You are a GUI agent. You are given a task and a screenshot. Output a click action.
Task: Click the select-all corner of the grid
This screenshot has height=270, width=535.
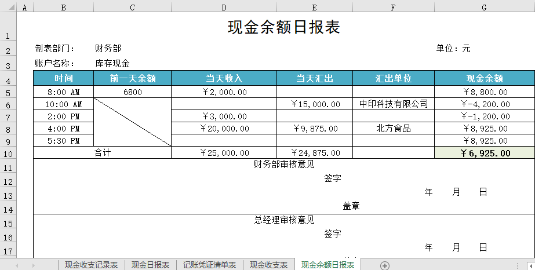[8, 8]
